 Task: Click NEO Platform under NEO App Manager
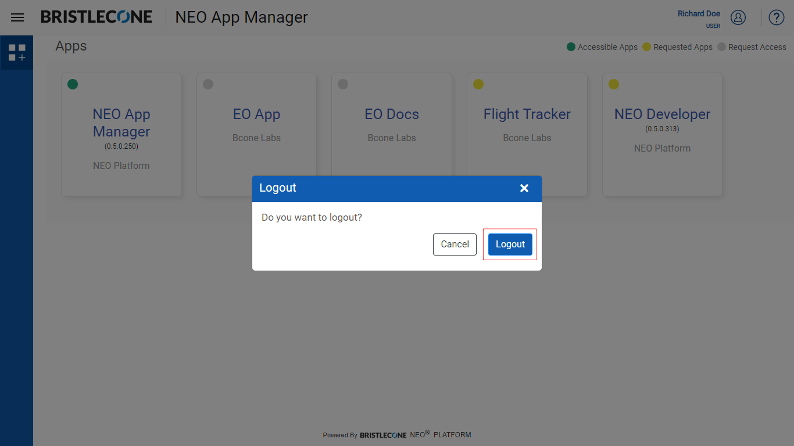(x=121, y=166)
